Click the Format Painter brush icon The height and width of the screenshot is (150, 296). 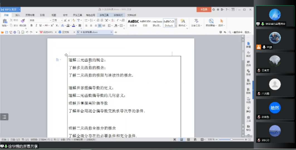click(23, 21)
